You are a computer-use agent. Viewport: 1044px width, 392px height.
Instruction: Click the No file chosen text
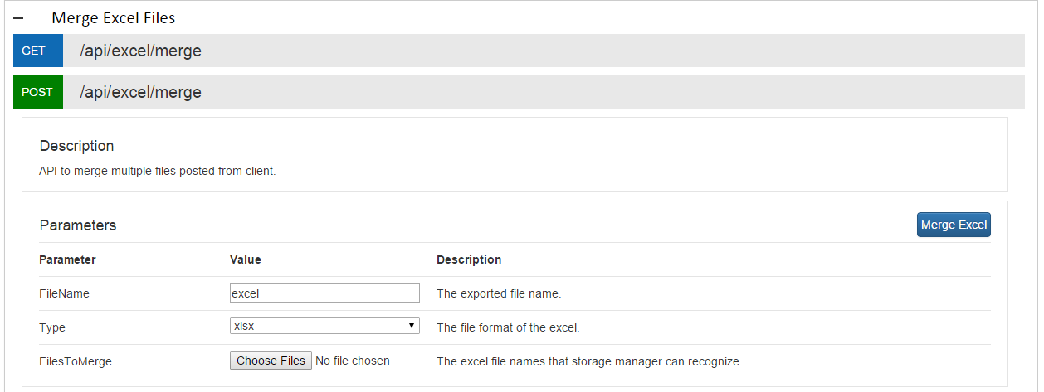tap(353, 361)
